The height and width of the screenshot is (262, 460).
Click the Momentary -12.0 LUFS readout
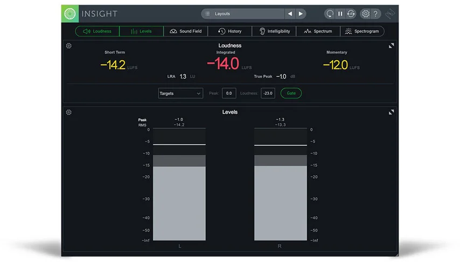[341, 65]
